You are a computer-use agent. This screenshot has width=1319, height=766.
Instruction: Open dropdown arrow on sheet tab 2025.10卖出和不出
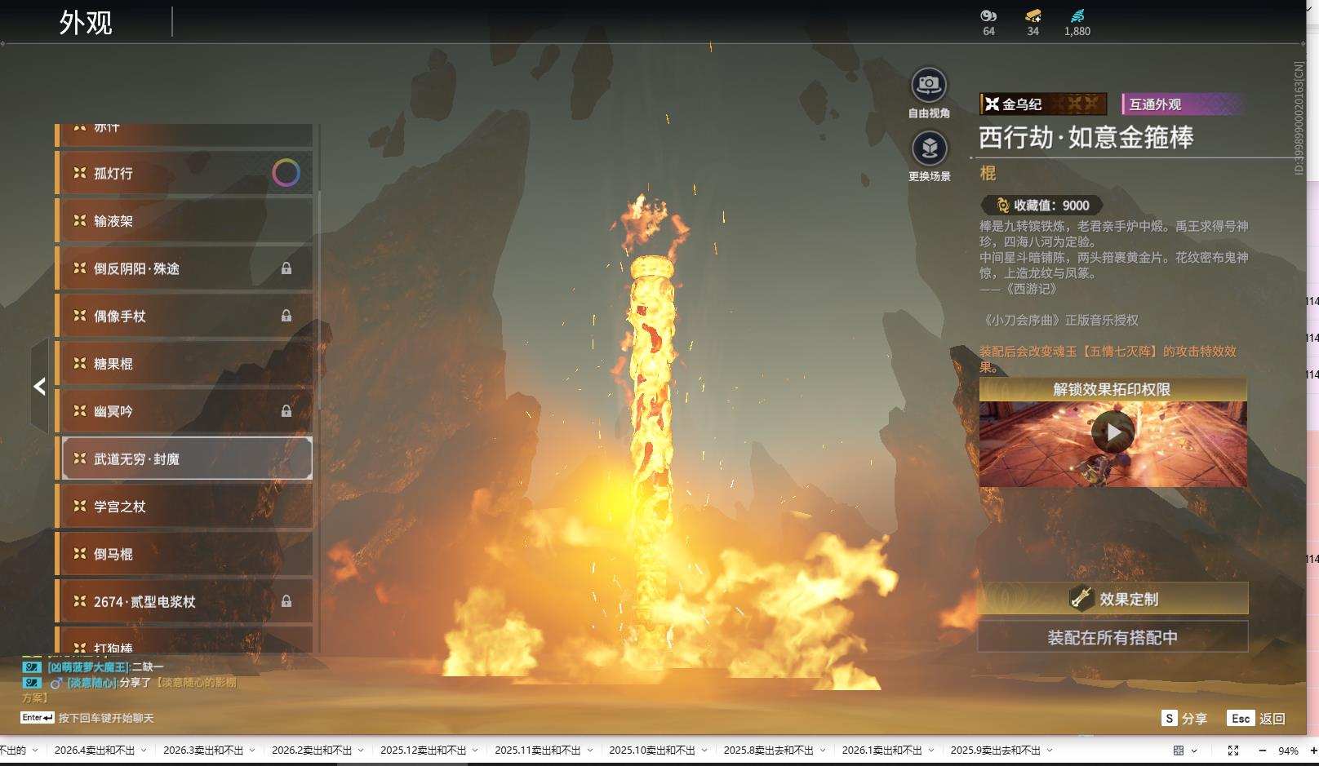704,751
